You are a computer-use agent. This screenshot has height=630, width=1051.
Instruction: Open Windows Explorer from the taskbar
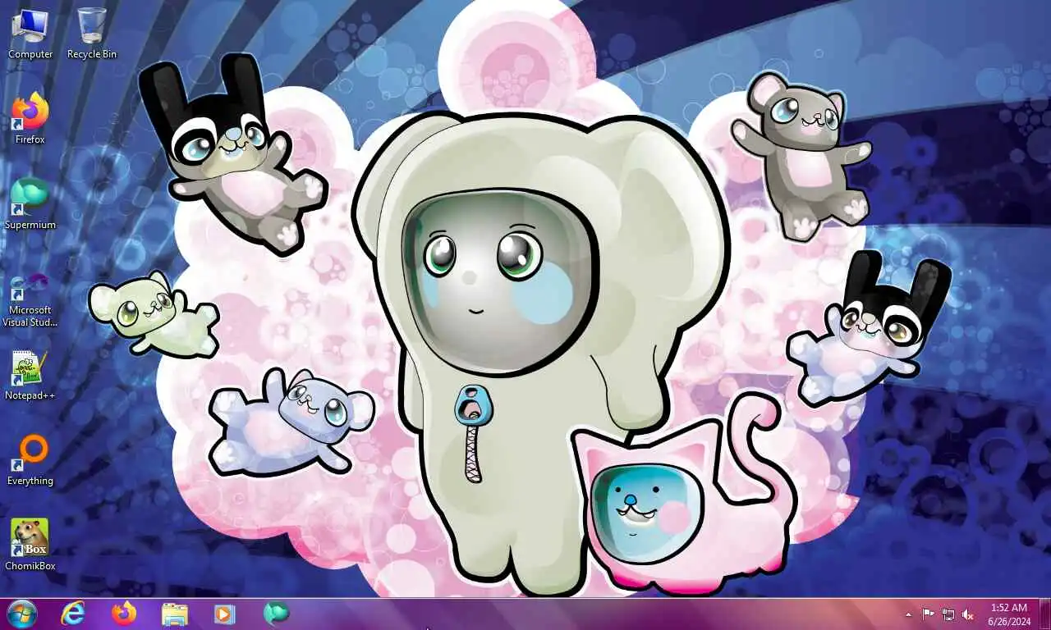click(x=175, y=614)
